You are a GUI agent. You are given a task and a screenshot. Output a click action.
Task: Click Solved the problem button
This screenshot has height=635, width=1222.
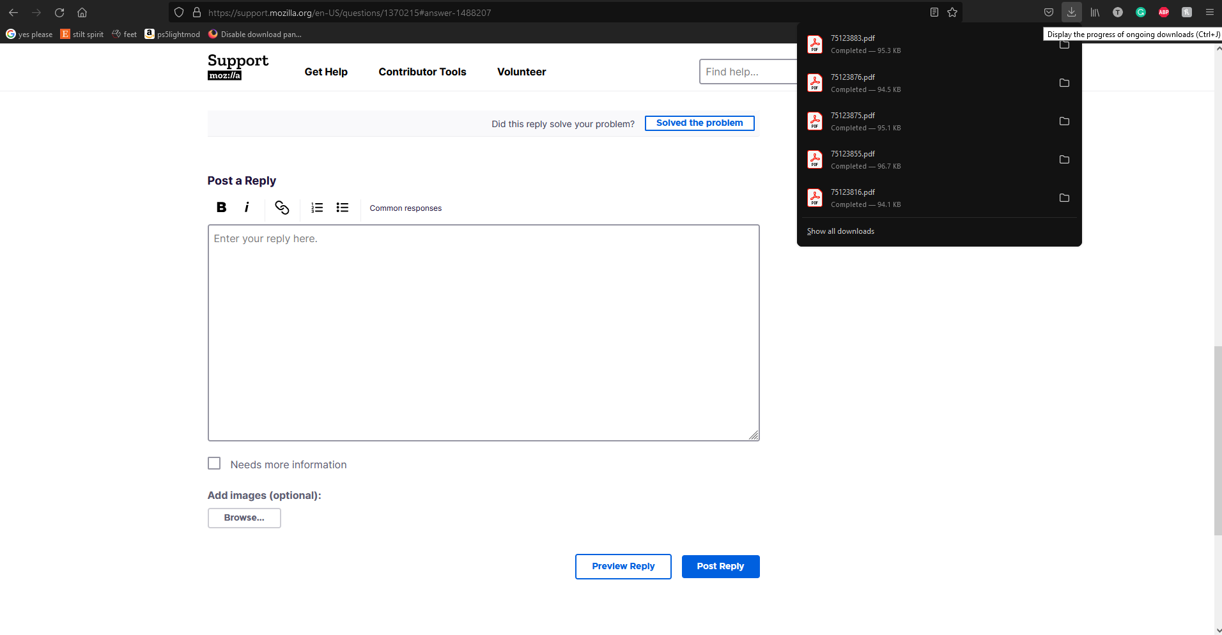pyautogui.click(x=699, y=123)
